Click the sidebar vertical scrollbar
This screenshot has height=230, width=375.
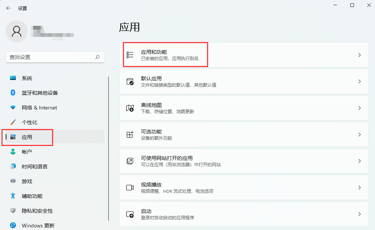[109, 149]
